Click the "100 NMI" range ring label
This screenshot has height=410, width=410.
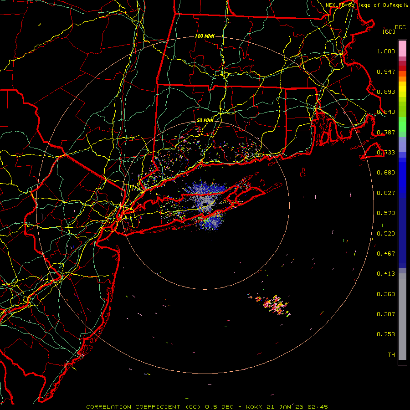[x=205, y=36]
